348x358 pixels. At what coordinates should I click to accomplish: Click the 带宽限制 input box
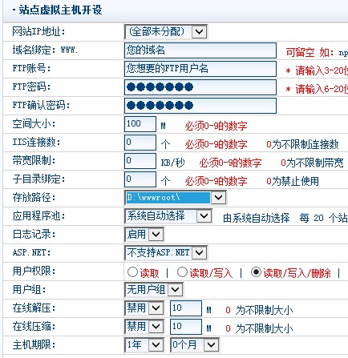[140, 161]
